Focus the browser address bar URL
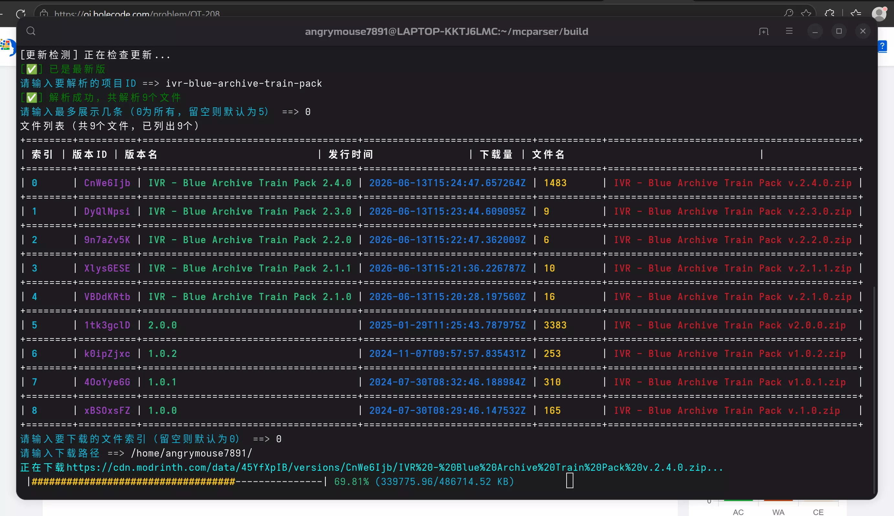Viewport: 894px width, 516px height. (x=137, y=14)
